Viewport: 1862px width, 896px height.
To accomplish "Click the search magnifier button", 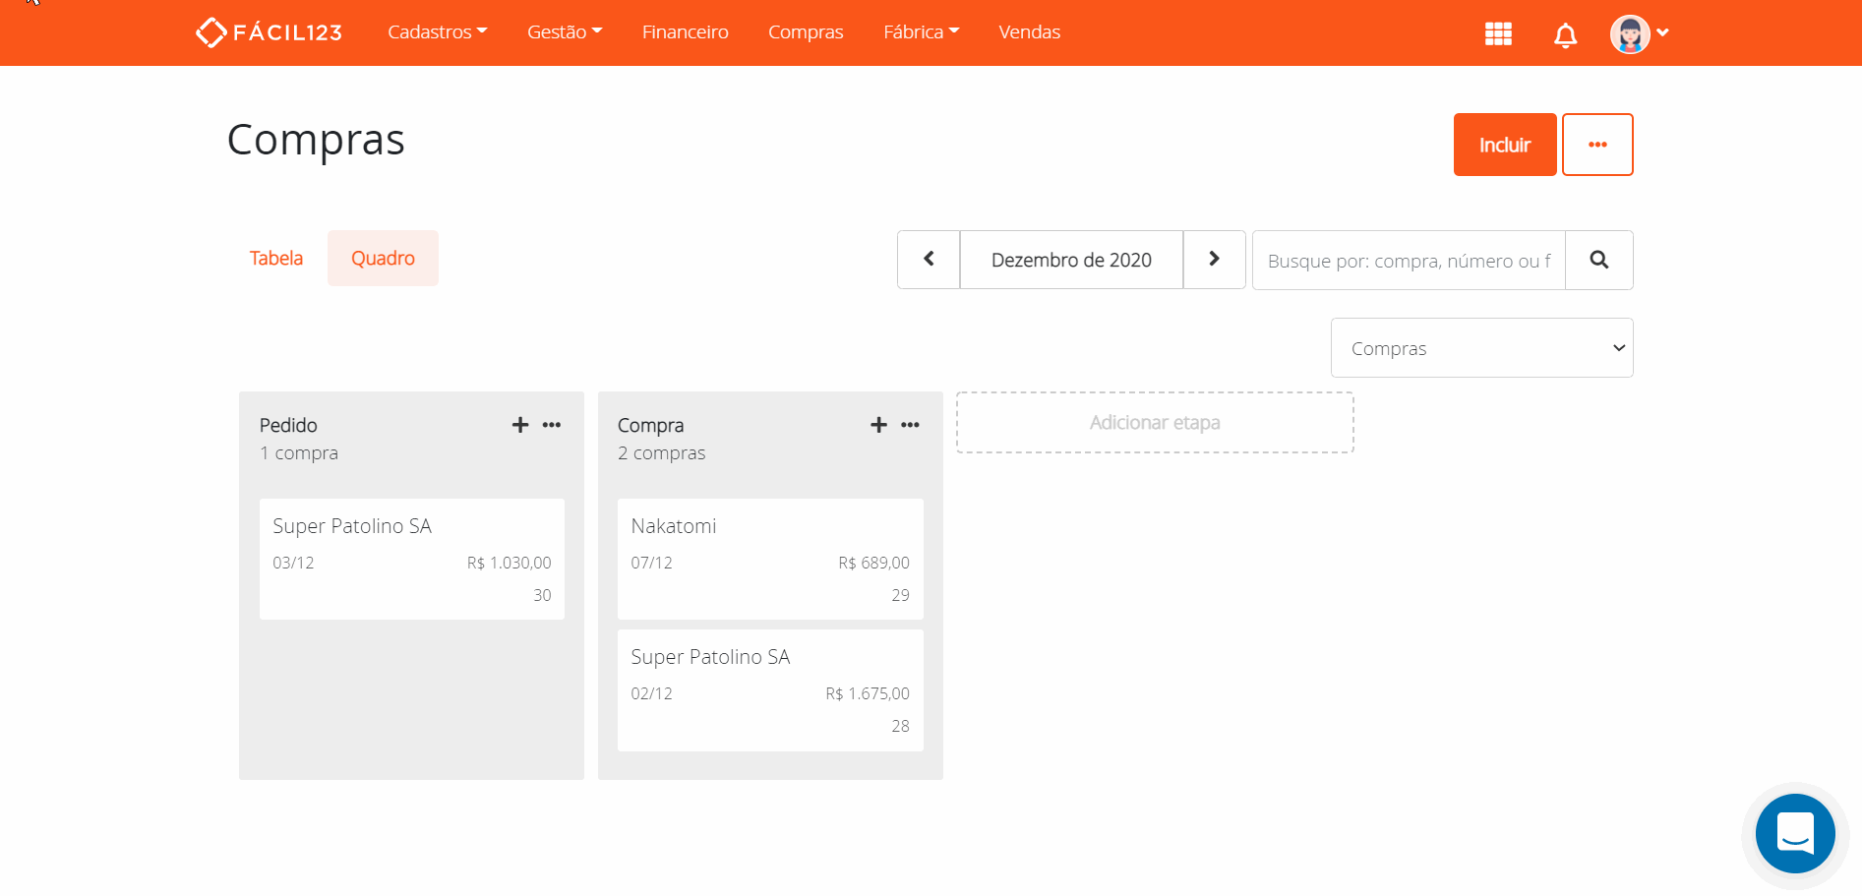I will click(x=1598, y=260).
